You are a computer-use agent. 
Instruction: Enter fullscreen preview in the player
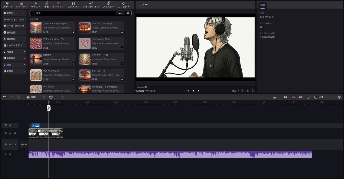tap(253, 91)
